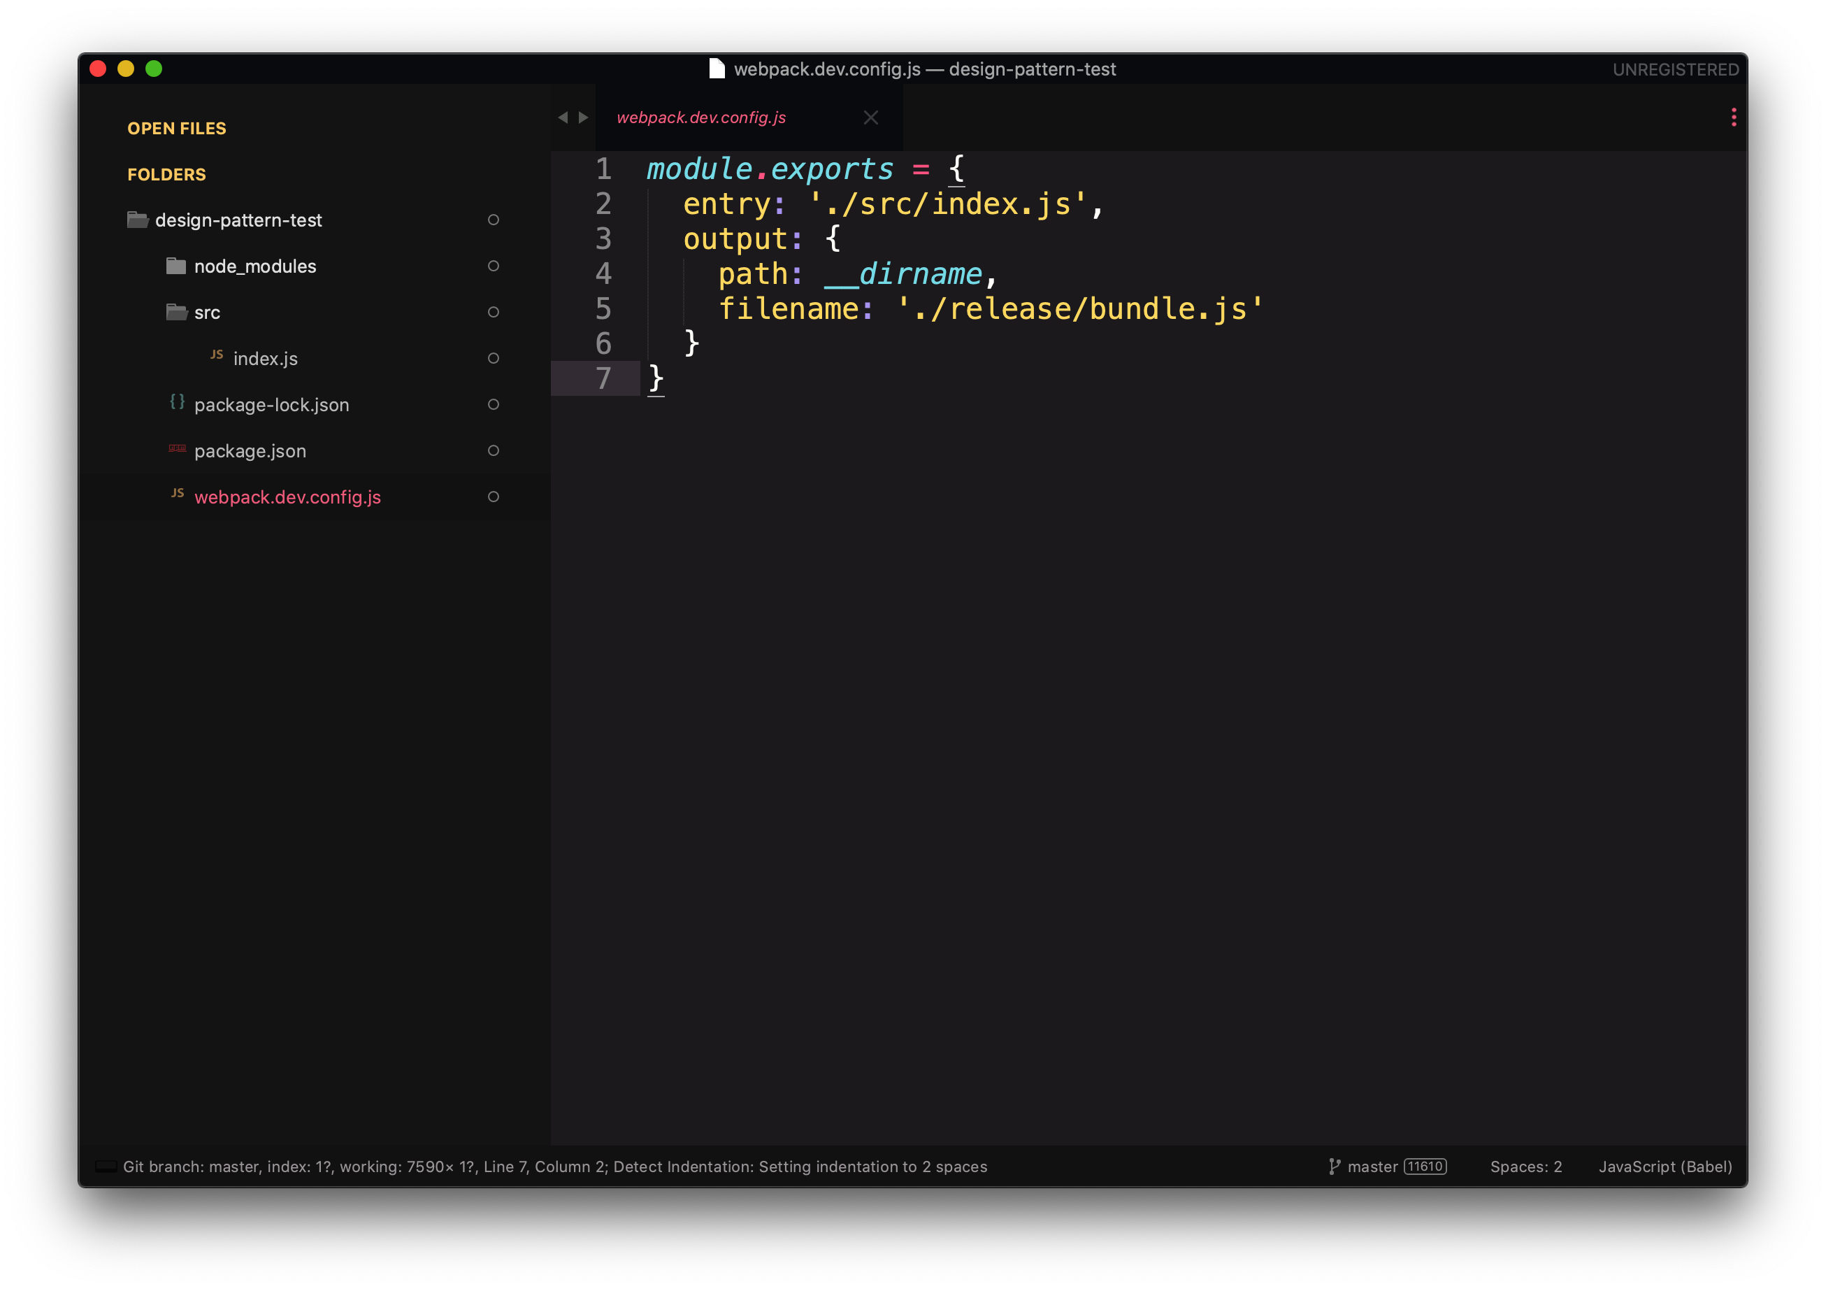The width and height of the screenshot is (1826, 1291).
Task: Collapse the design-pattern-test folder
Action: click(238, 220)
